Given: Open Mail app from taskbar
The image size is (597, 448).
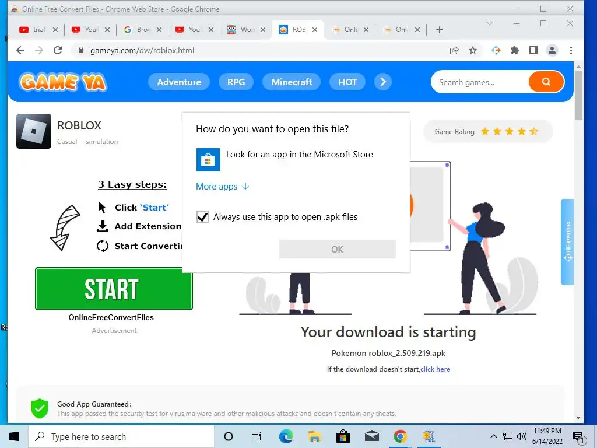Looking at the screenshot, I should (371, 436).
